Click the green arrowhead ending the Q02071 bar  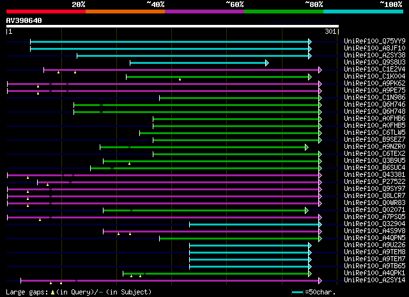307,210
